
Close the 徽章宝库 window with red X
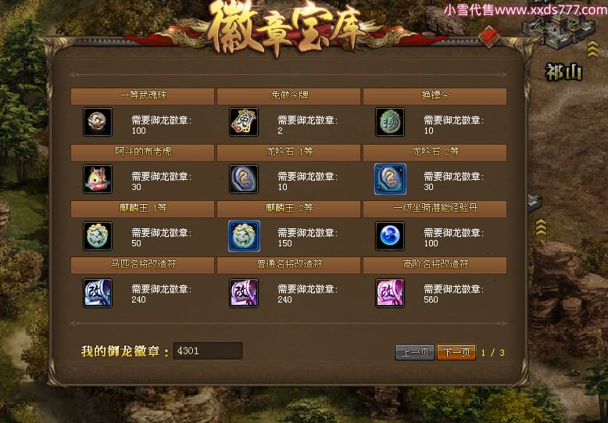click(488, 37)
